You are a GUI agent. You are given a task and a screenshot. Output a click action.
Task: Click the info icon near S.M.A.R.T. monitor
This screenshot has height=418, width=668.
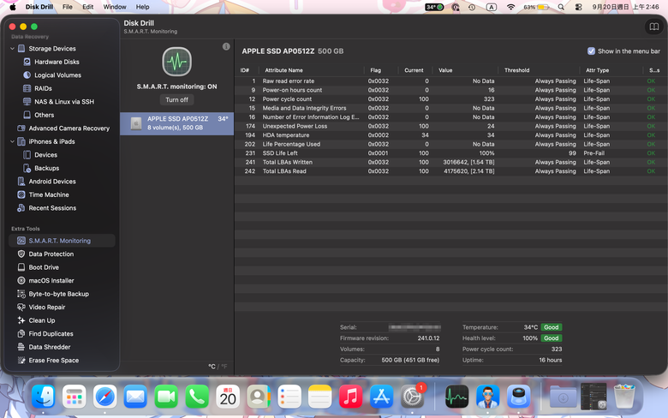pyautogui.click(x=226, y=46)
